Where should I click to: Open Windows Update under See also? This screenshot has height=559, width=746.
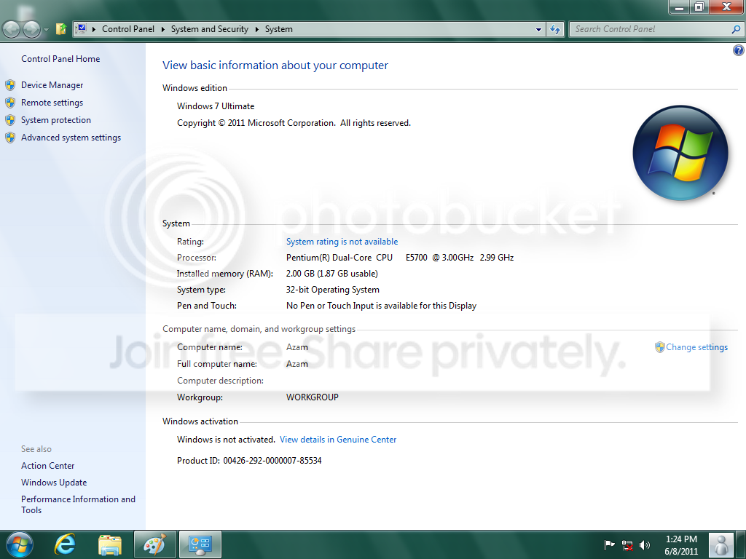click(x=54, y=483)
